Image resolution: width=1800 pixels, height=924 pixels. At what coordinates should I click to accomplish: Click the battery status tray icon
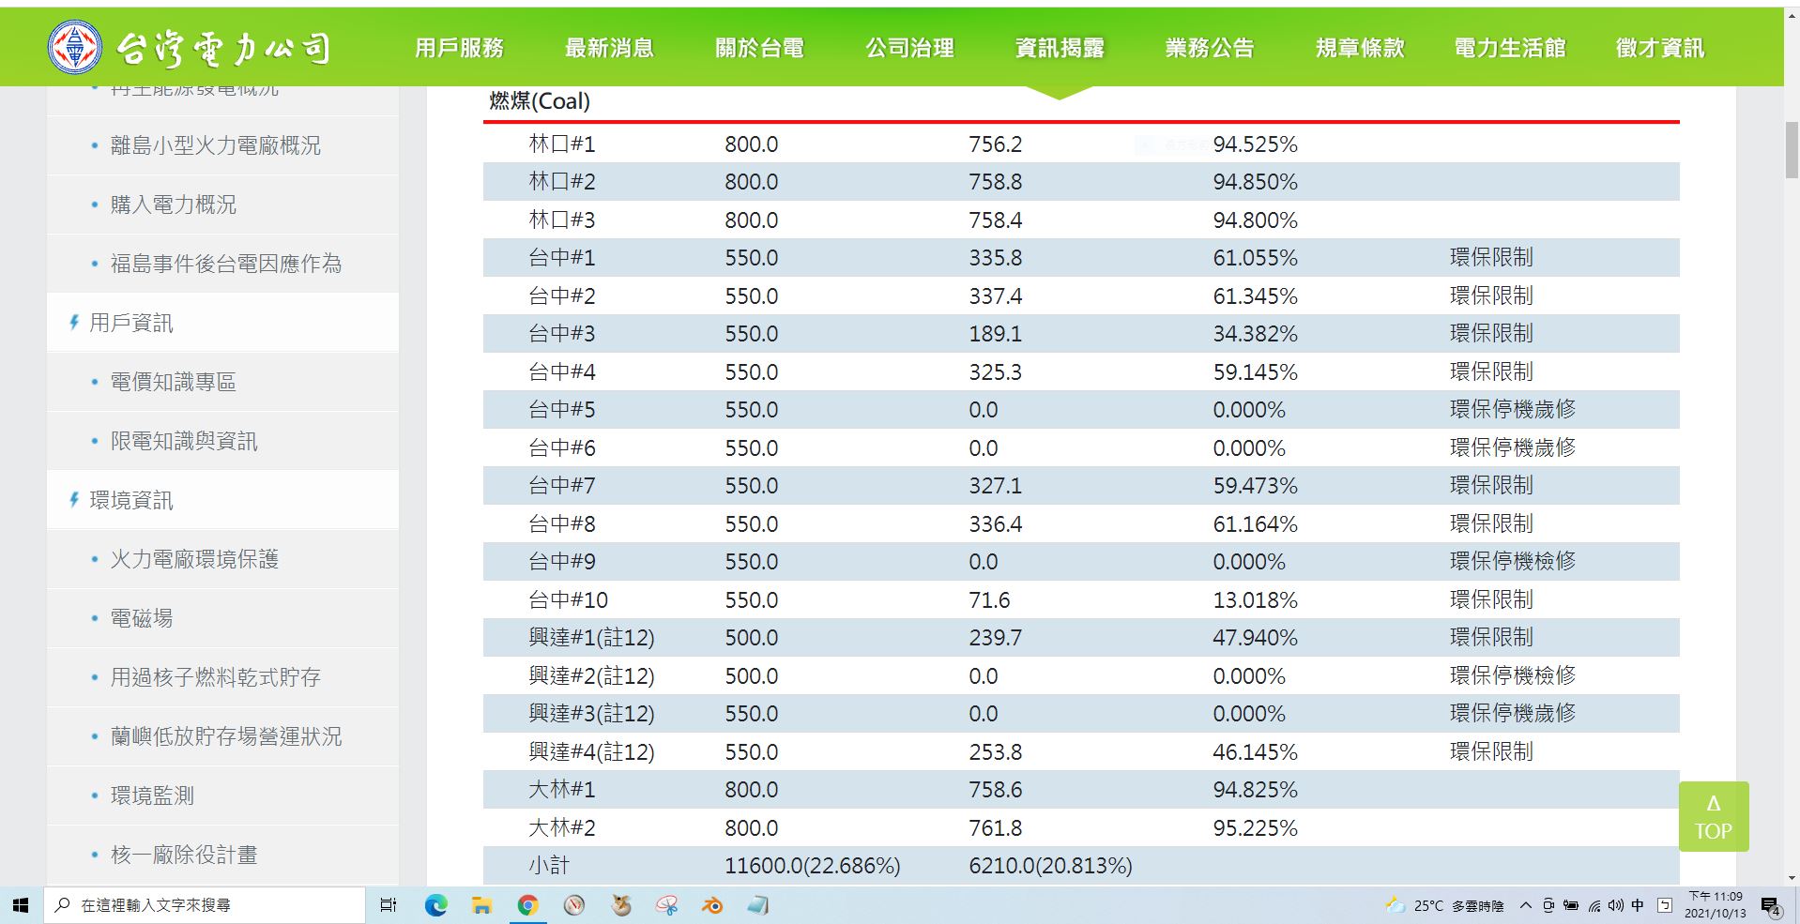[1571, 905]
